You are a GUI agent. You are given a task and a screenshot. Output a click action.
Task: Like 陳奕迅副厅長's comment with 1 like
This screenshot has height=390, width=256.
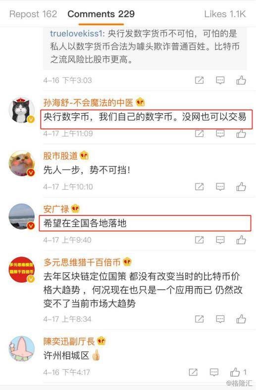238,372
